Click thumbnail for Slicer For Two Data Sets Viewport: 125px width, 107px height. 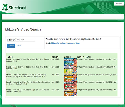tap(71, 70)
